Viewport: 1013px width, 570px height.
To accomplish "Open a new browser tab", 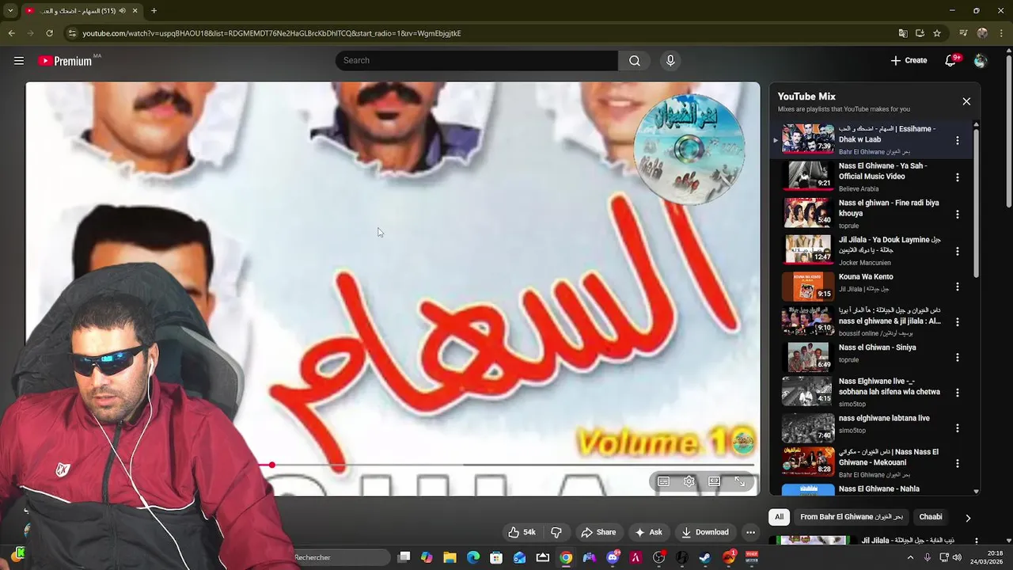I will pyautogui.click(x=154, y=11).
